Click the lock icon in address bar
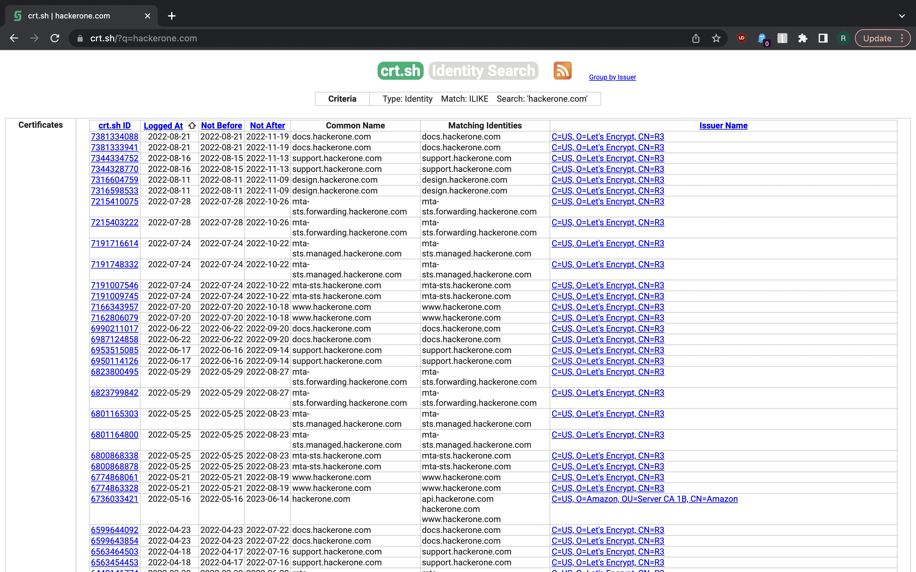The image size is (916, 572). click(x=80, y=38)
